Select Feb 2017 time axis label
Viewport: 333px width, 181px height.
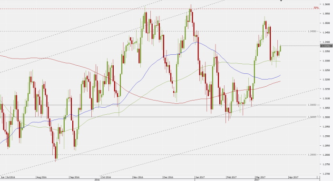point(232,177)
